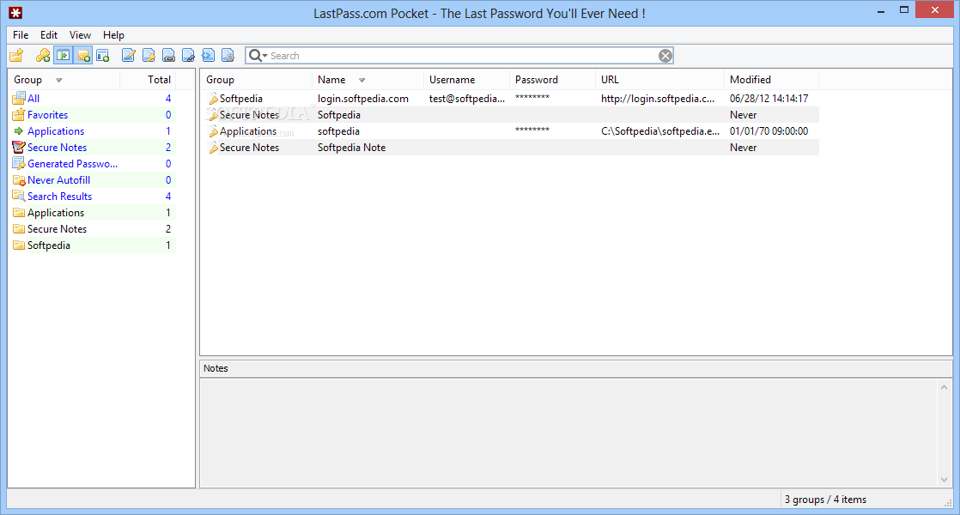
Task: Select the Search Results group
Action: coord(59,197)
